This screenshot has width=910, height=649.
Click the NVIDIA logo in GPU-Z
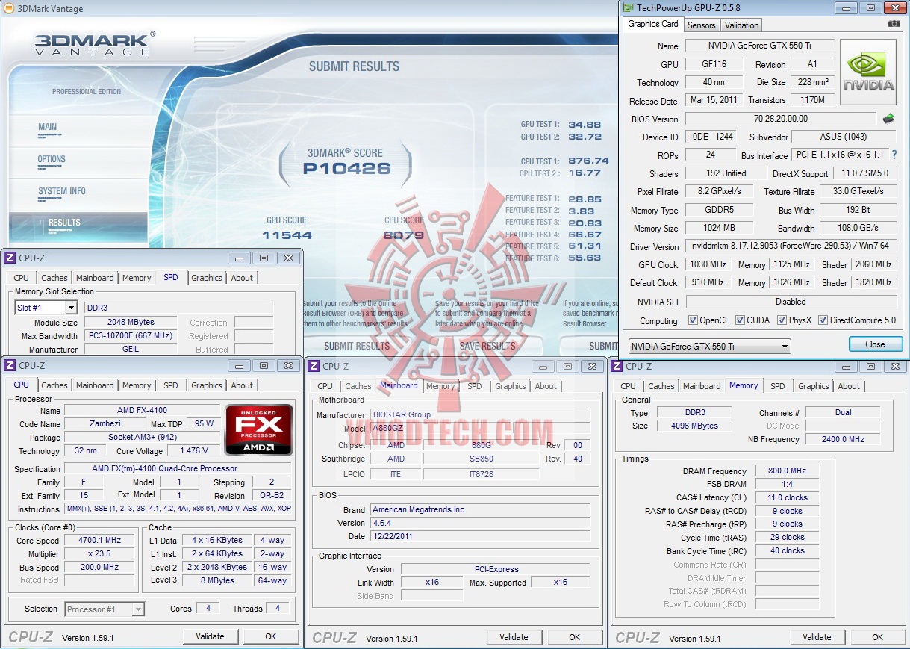(x=868, y=72)
